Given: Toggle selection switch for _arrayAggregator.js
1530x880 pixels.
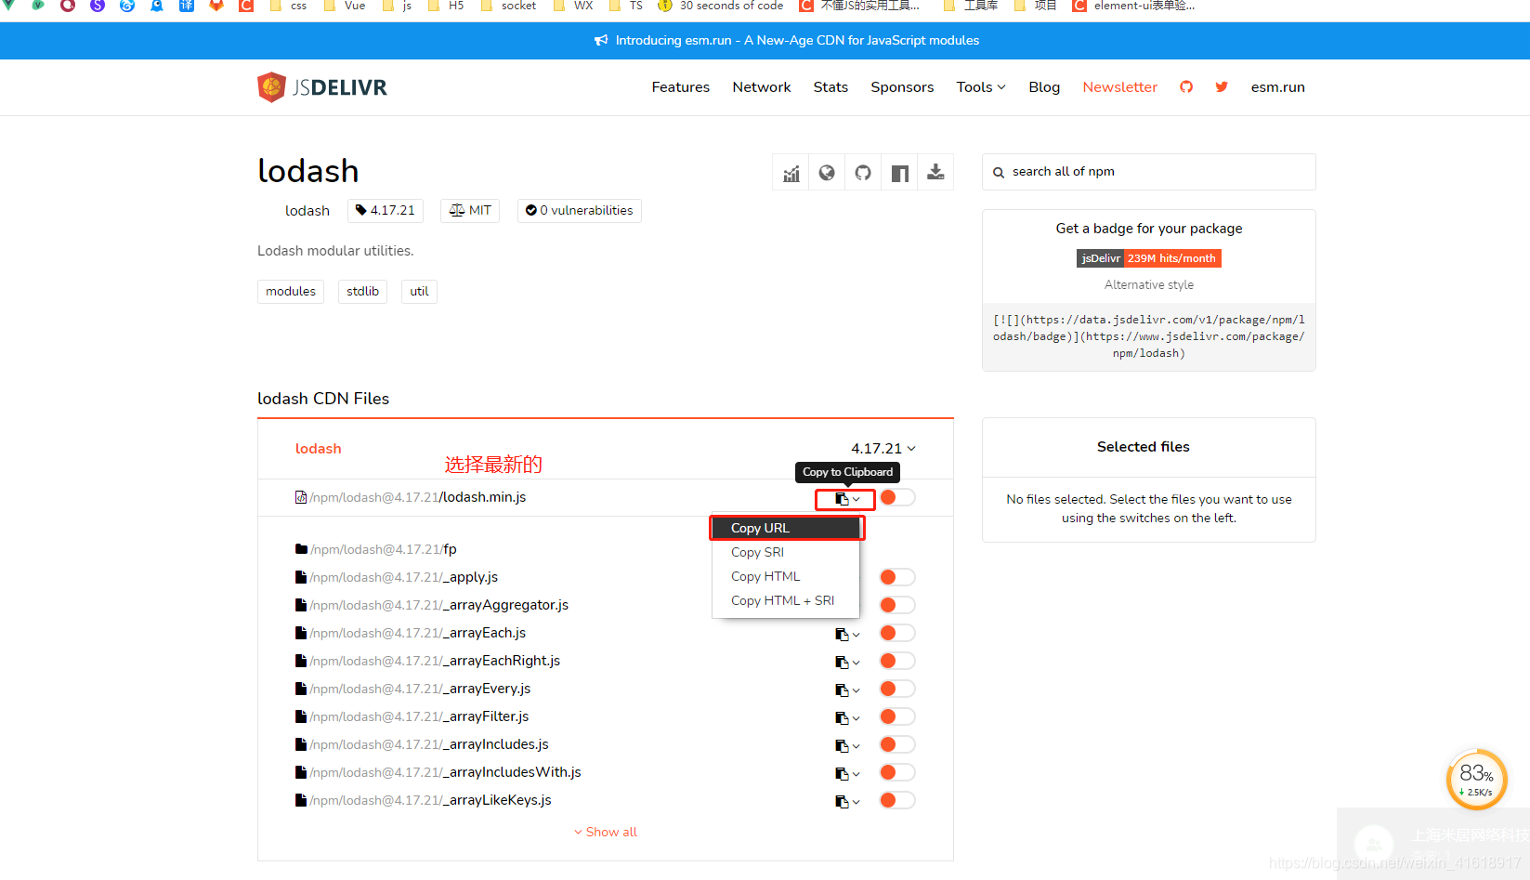Looking at the screenshot, I should (x=897, y=605).
